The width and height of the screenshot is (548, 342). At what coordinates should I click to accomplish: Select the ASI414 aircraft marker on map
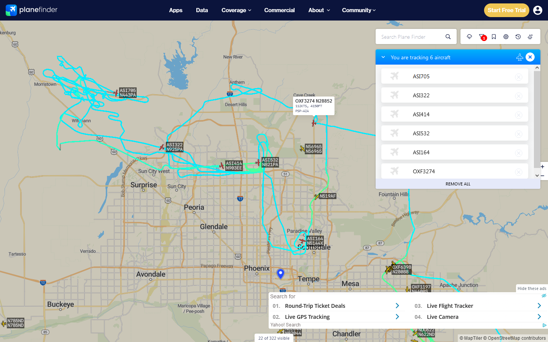tap(221, 166)
